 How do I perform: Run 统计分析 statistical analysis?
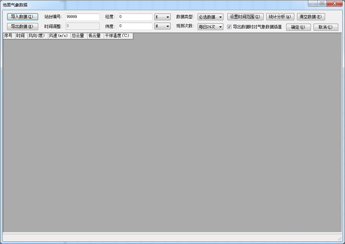click(280, 17)
